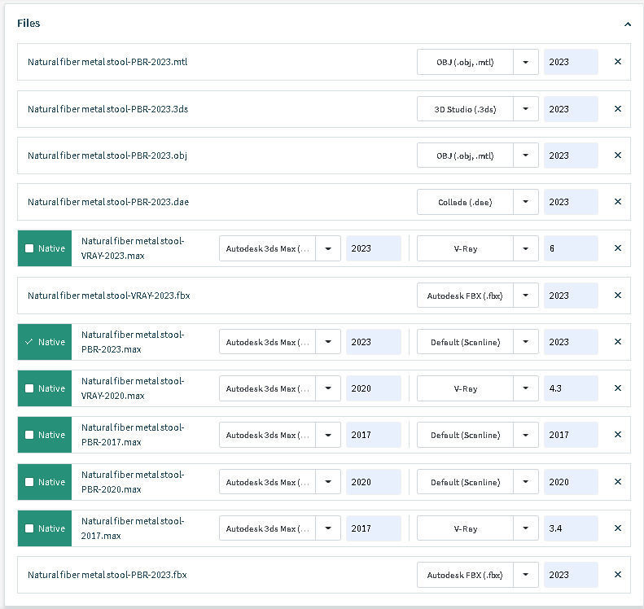This screenshot has width=644, height=609.
Task: Uncheck Native on PBR-2023.max file
Action: [x=30, y=342]
